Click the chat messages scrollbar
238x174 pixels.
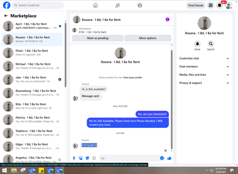coord(171,99)
